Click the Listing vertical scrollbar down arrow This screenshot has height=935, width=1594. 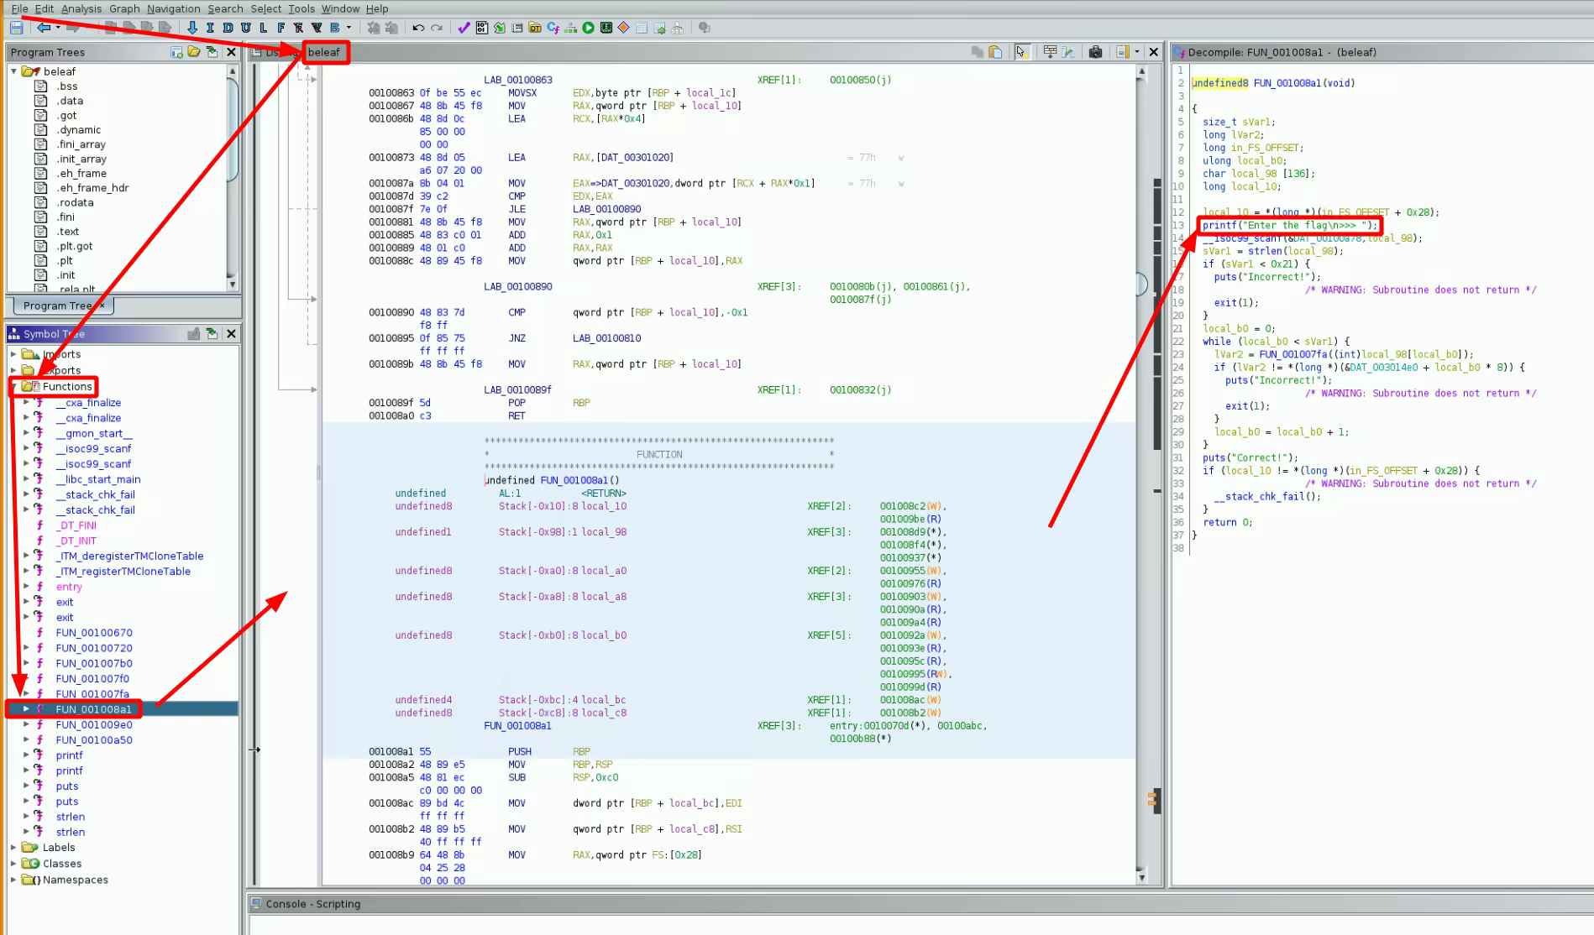pos(1141,877)
